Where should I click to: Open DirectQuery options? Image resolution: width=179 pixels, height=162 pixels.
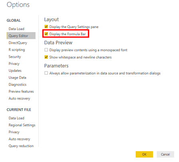point(18,43)
